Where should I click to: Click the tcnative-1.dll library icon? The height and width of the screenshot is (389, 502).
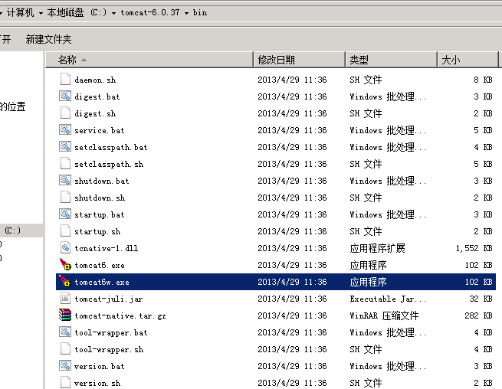click(x=65, y=247)
